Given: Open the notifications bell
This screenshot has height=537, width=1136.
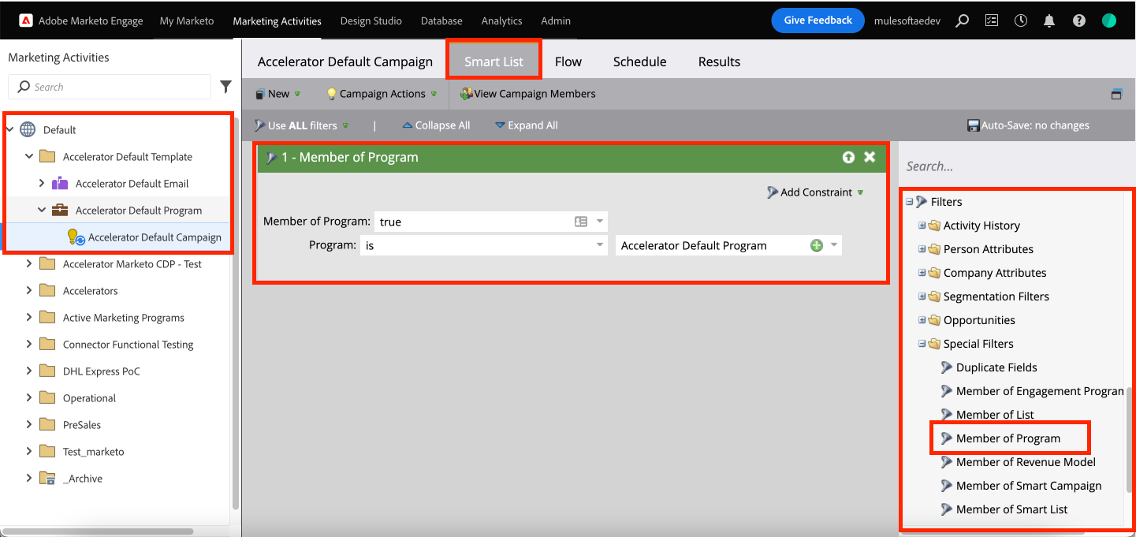Looking at the screenshot, I should (x=1049, y=21).
